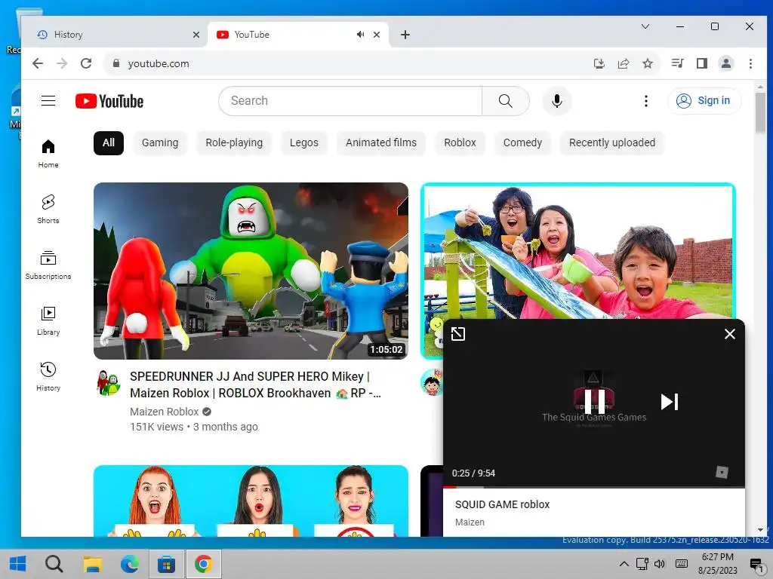
Task: Open History in the YouTube sidebar
Action: (48, 377)
